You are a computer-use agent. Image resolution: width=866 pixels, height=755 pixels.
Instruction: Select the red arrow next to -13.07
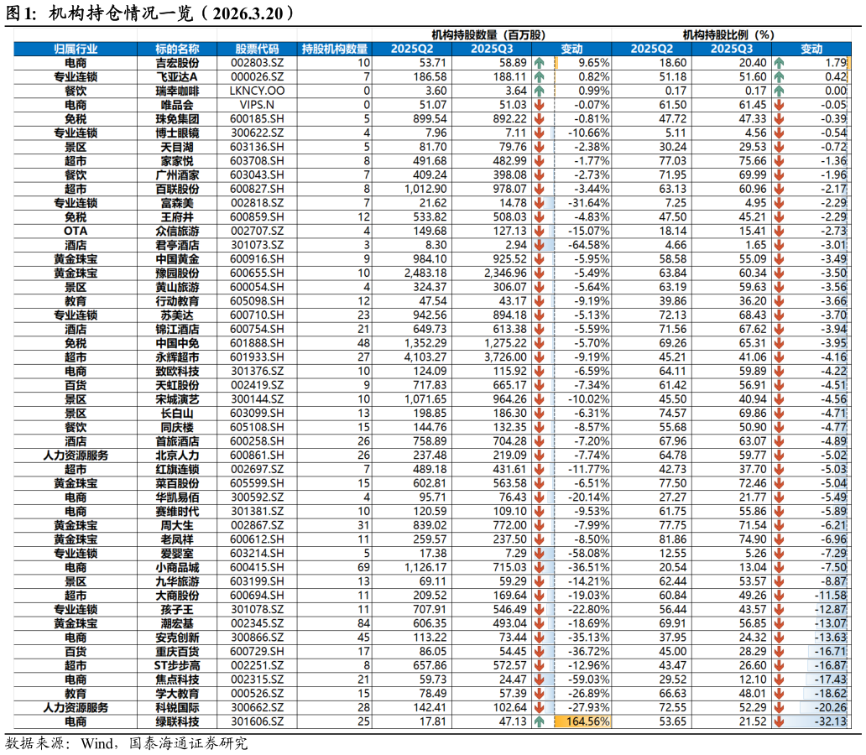point(779,623)
